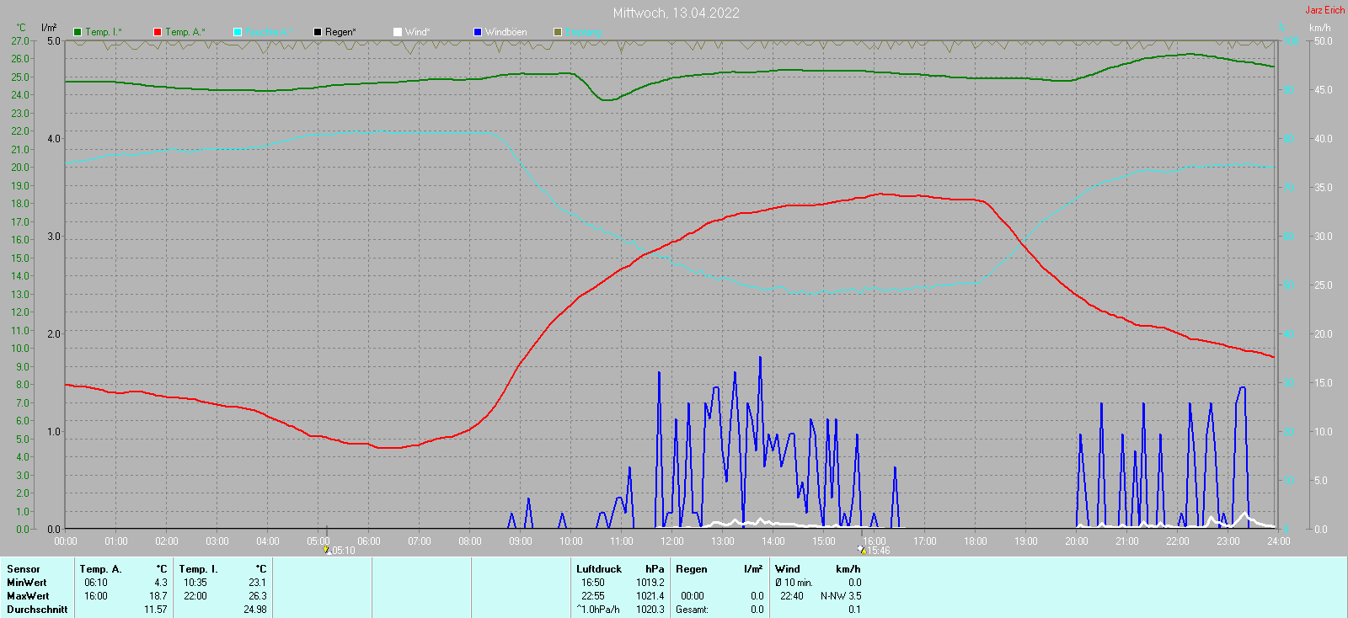Screen dimensions: 1348x618
Task: Click the Temp. A. minimum value '4.3'
Action: (161, 583)
